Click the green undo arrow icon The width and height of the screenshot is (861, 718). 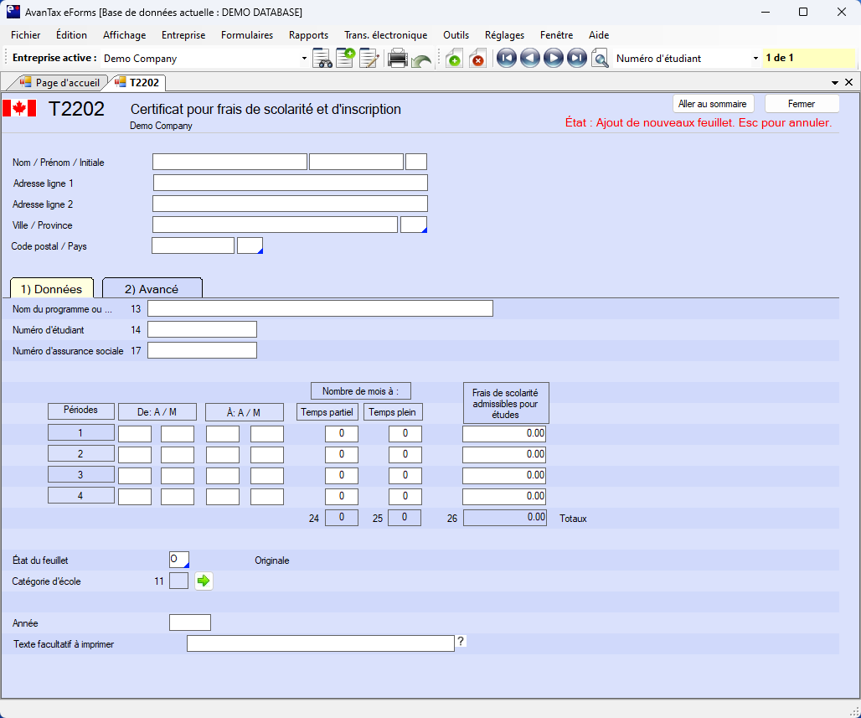click(x=421, y=60)
